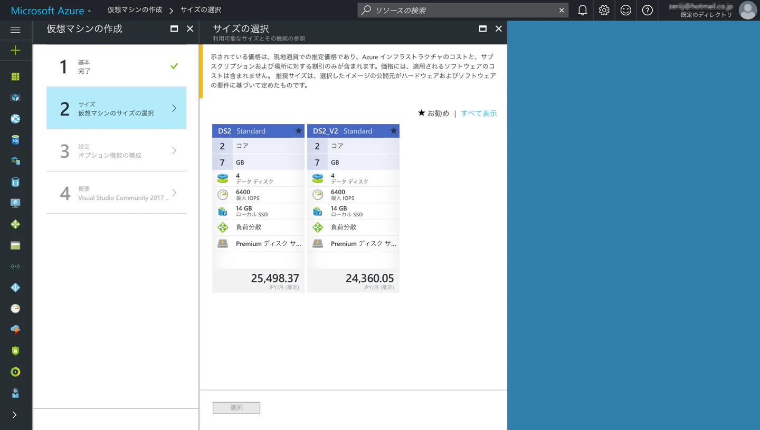Image resolution: width=760 pixels, height=430 pixels.
Task: Clear the search box with X
Action: tap(562, 10)
